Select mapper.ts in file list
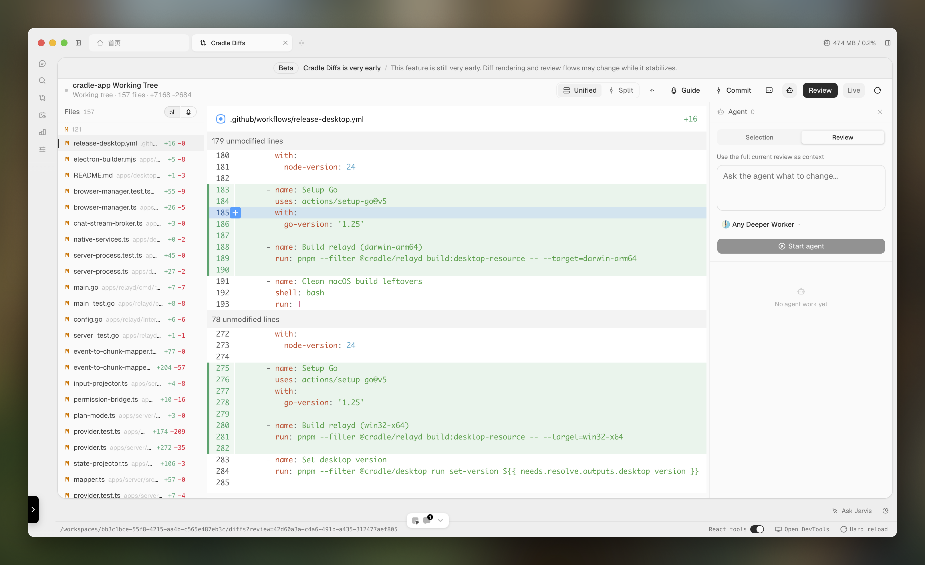This screenshot has width=925, height=565. 131,480
